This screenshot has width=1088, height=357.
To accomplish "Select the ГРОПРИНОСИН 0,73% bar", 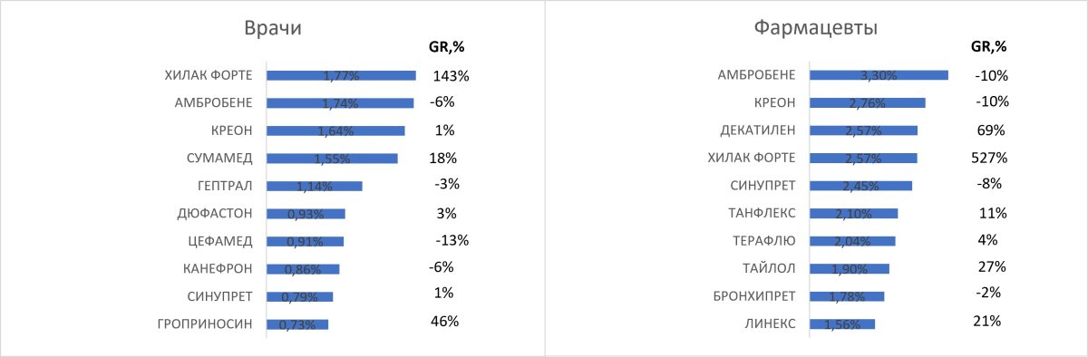I will [x=297, y=324].
